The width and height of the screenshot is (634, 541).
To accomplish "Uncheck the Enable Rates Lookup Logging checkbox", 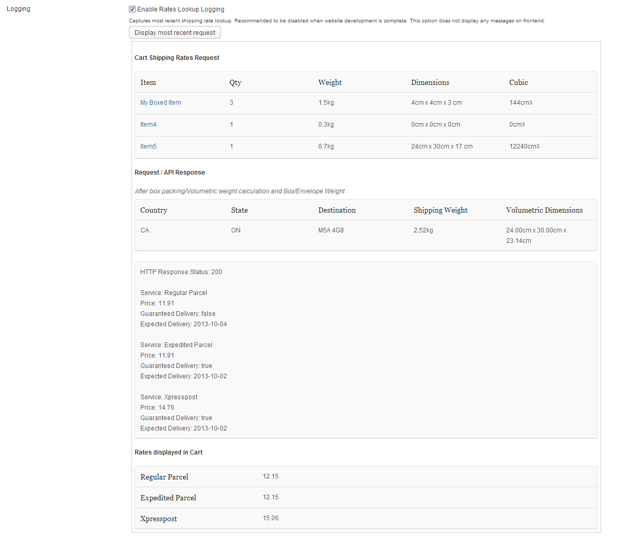I will (133, 9).
